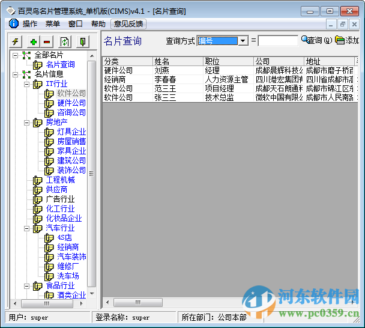
Task: Select 软件公司 in the tree
Action: pyautogui.click(x=71, y=94)
